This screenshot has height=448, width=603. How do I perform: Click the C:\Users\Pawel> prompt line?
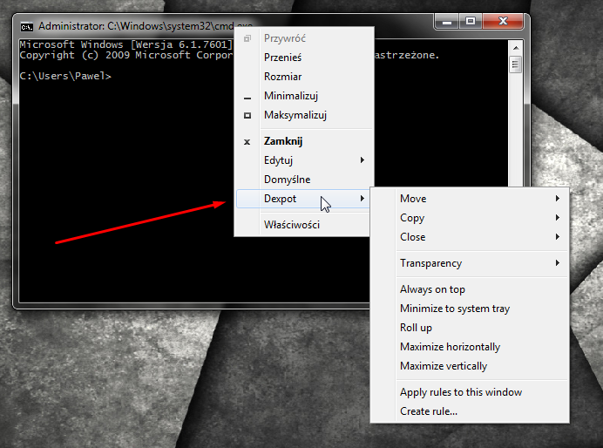click(65, 76)
